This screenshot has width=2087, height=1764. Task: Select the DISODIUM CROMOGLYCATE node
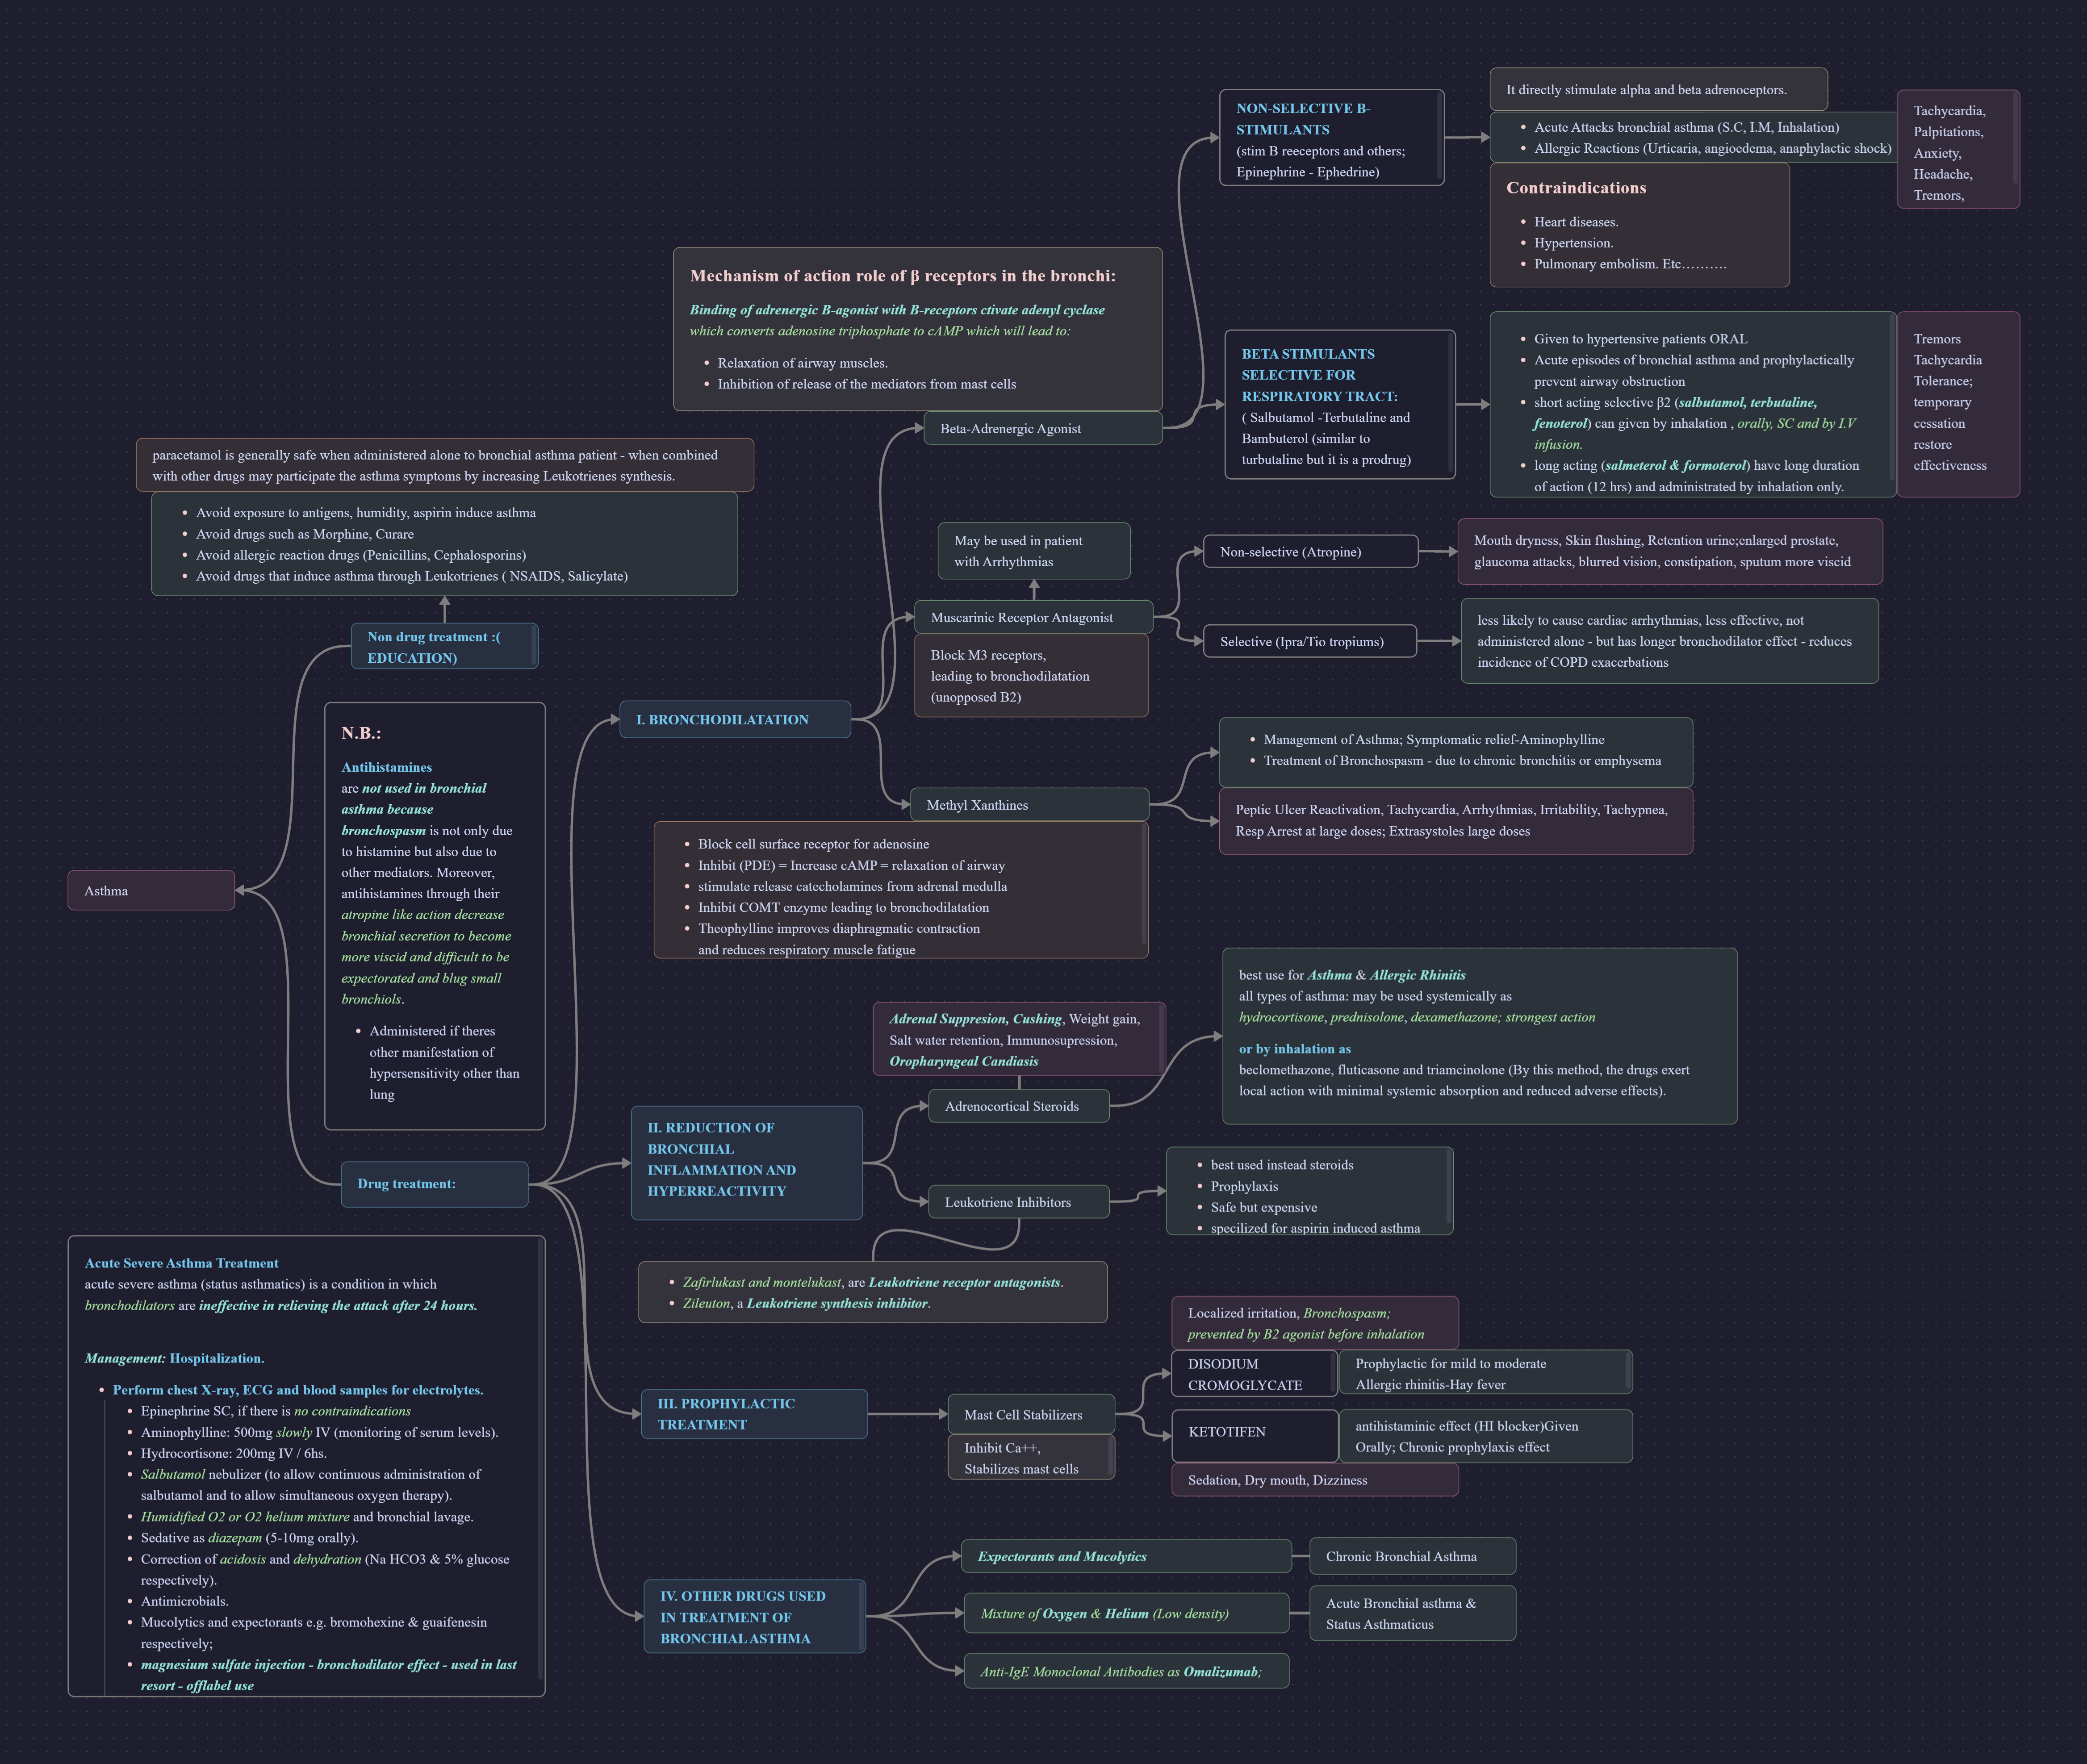pyautogui.click(x=1254, y=1374)
